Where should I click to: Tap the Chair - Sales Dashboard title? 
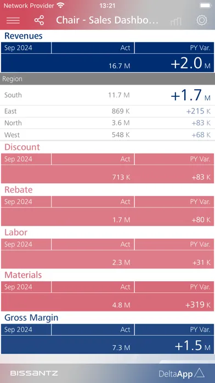pyautogui.click(x=107, y=20)
